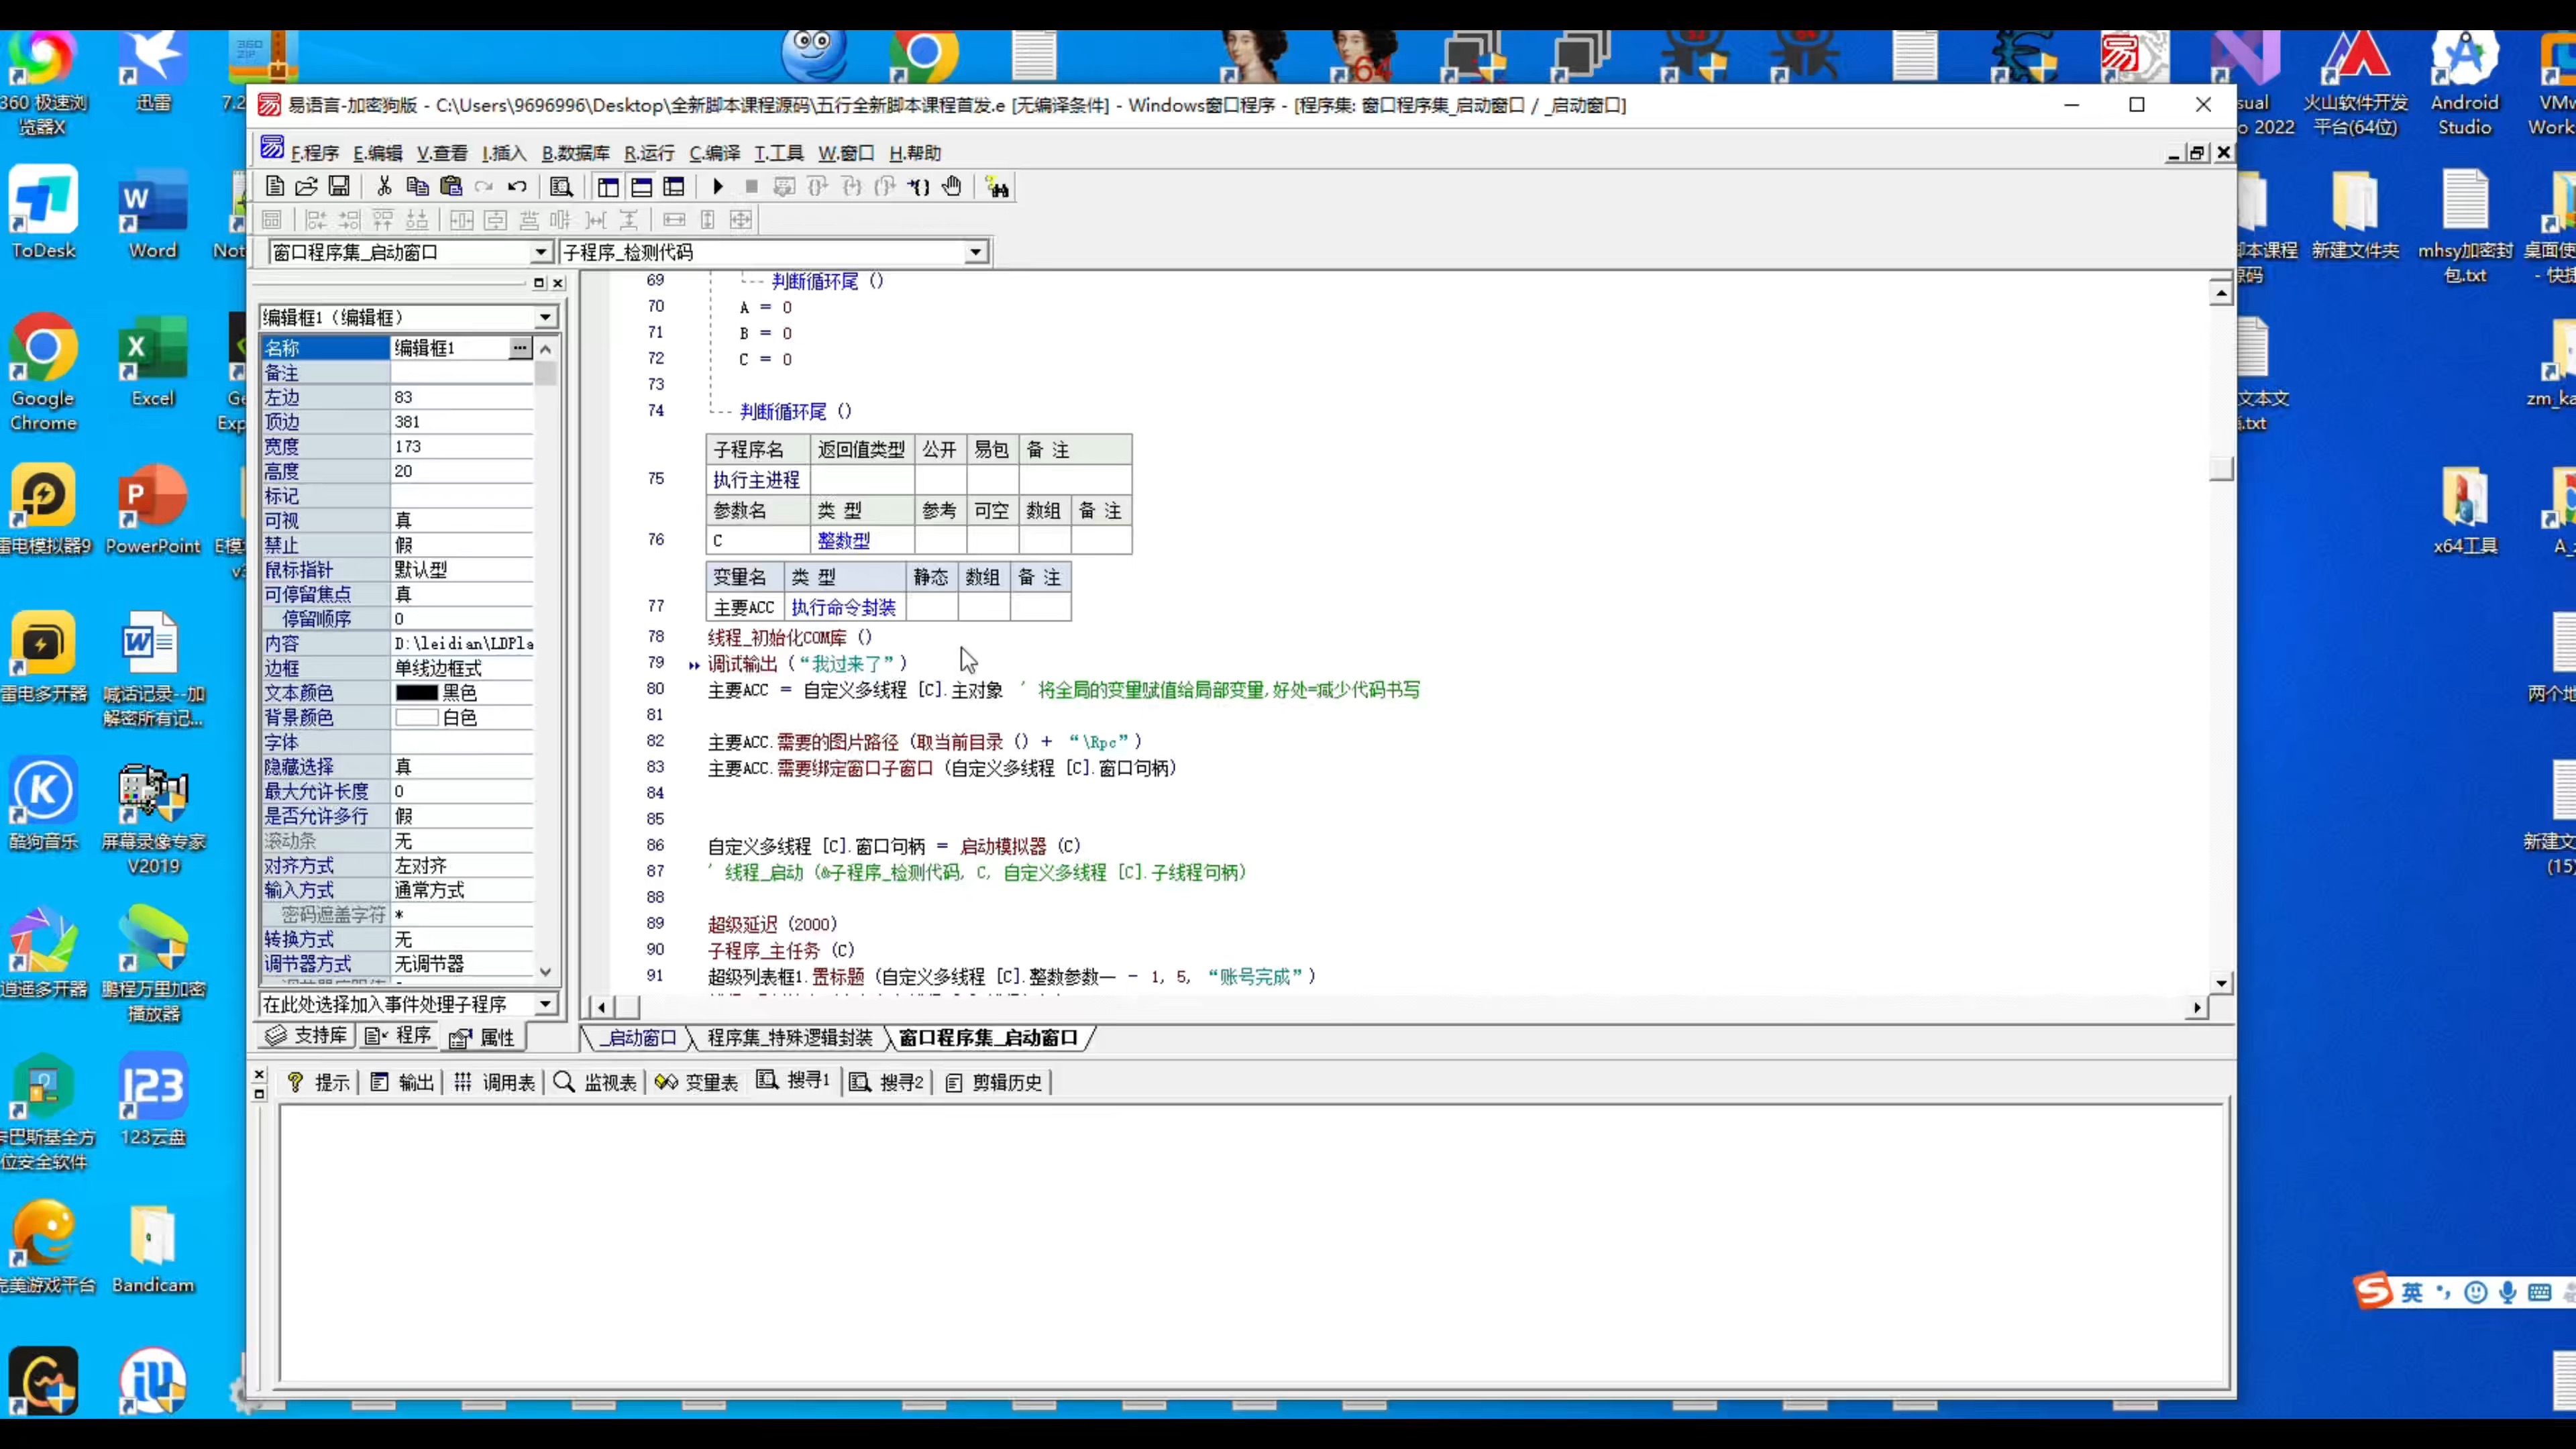Open the C.编译 menu

(714, 153)
